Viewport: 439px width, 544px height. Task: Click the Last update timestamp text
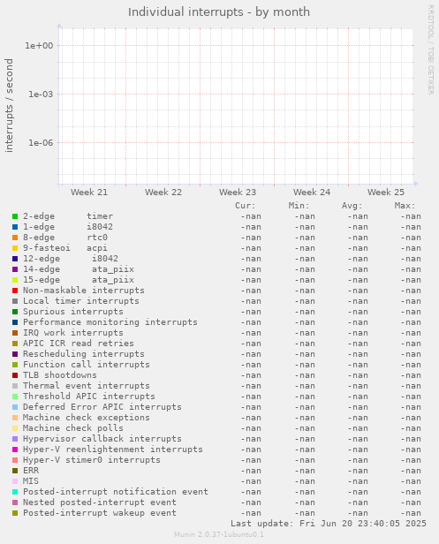(x=329, y=524)
